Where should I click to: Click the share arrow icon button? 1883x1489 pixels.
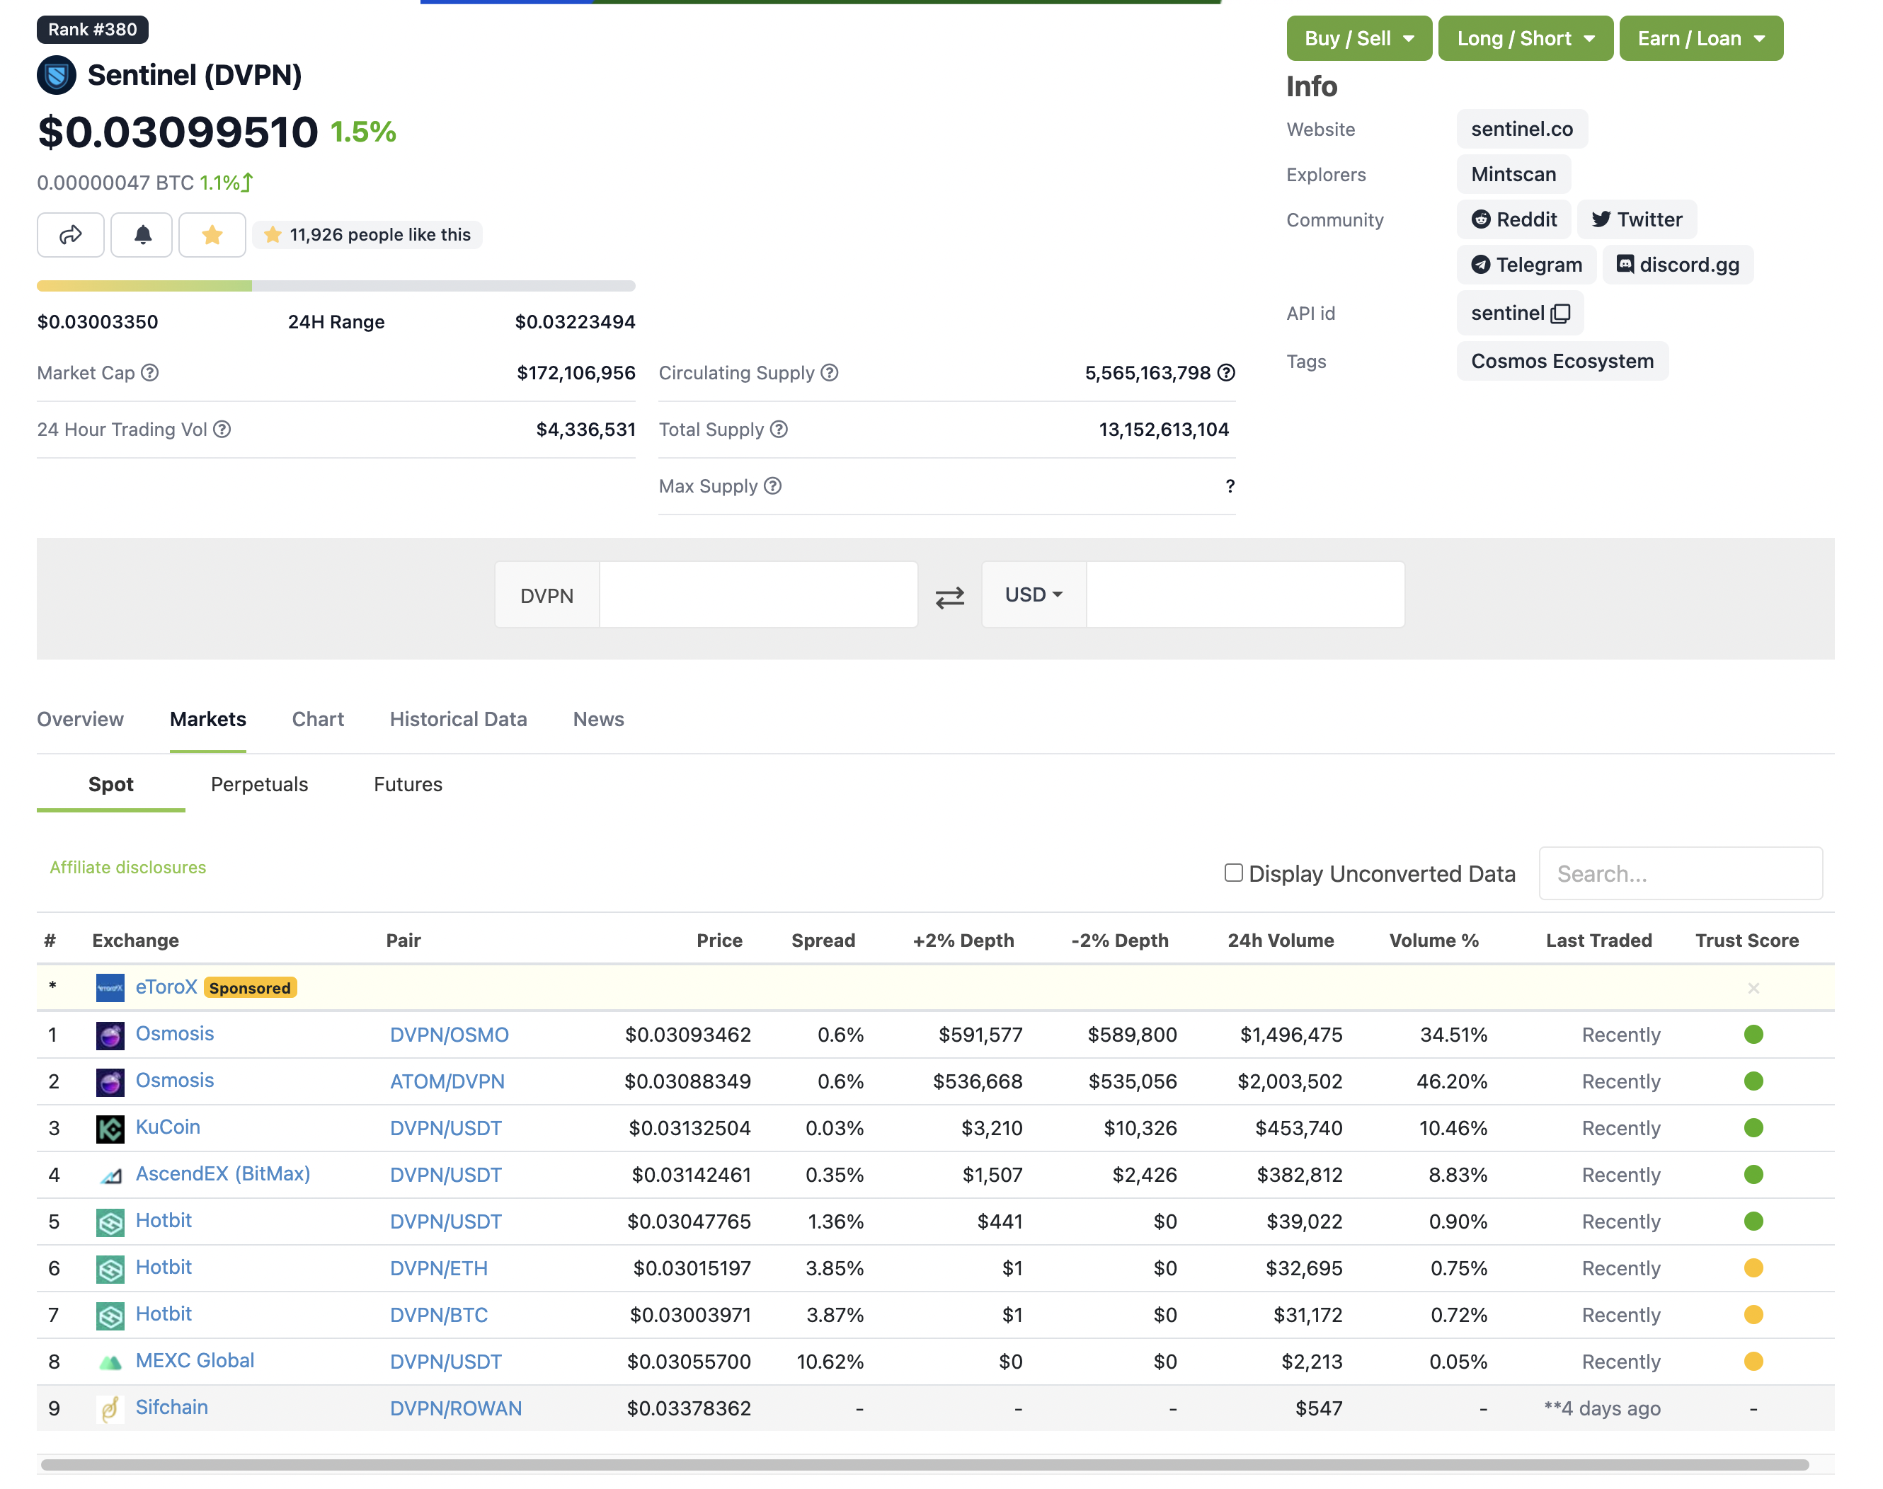[71, 234]
